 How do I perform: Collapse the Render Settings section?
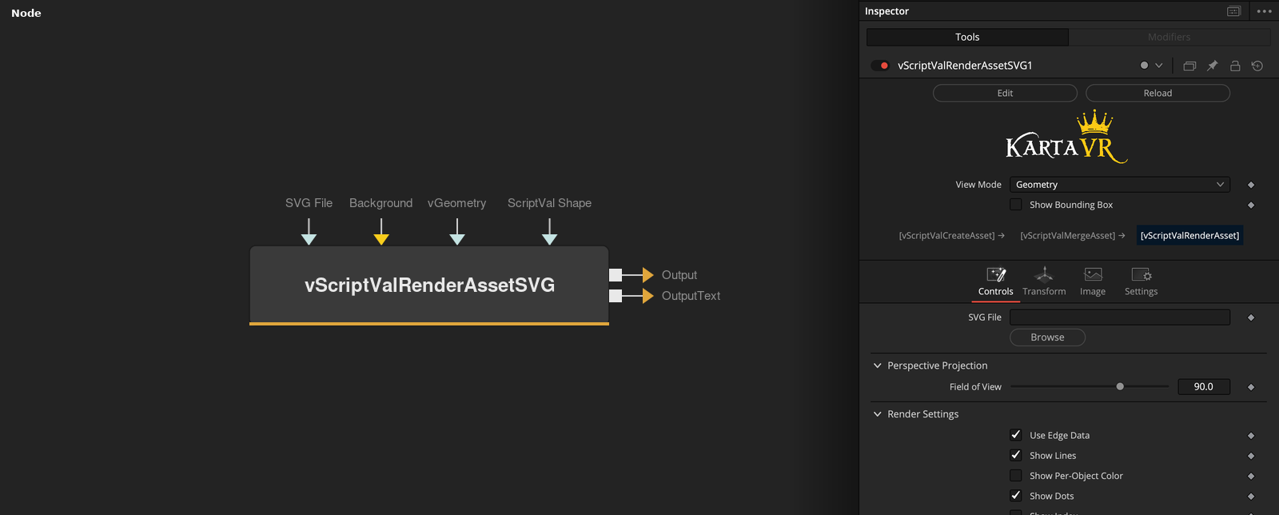point(878,414)
